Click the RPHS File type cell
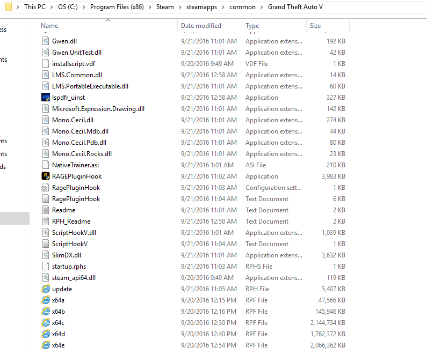This screenshot has height=362, width=427. (259, 267)
